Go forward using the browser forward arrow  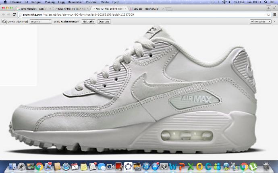tap(9, 14)
